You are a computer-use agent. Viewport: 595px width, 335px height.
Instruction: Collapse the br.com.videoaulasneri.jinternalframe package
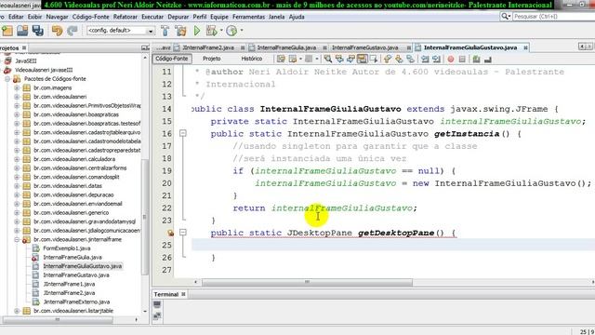[17, 240]
